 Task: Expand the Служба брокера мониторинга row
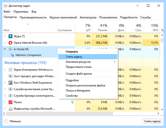click(5, 96)
